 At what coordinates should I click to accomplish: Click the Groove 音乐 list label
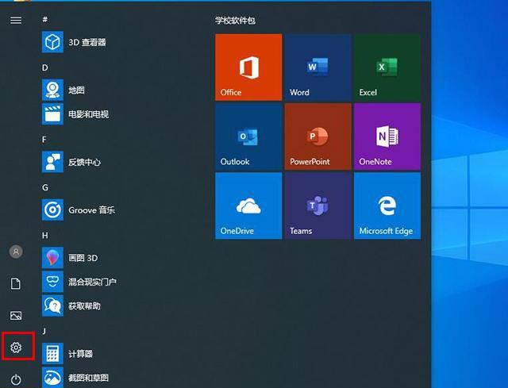tap(92, 210)
